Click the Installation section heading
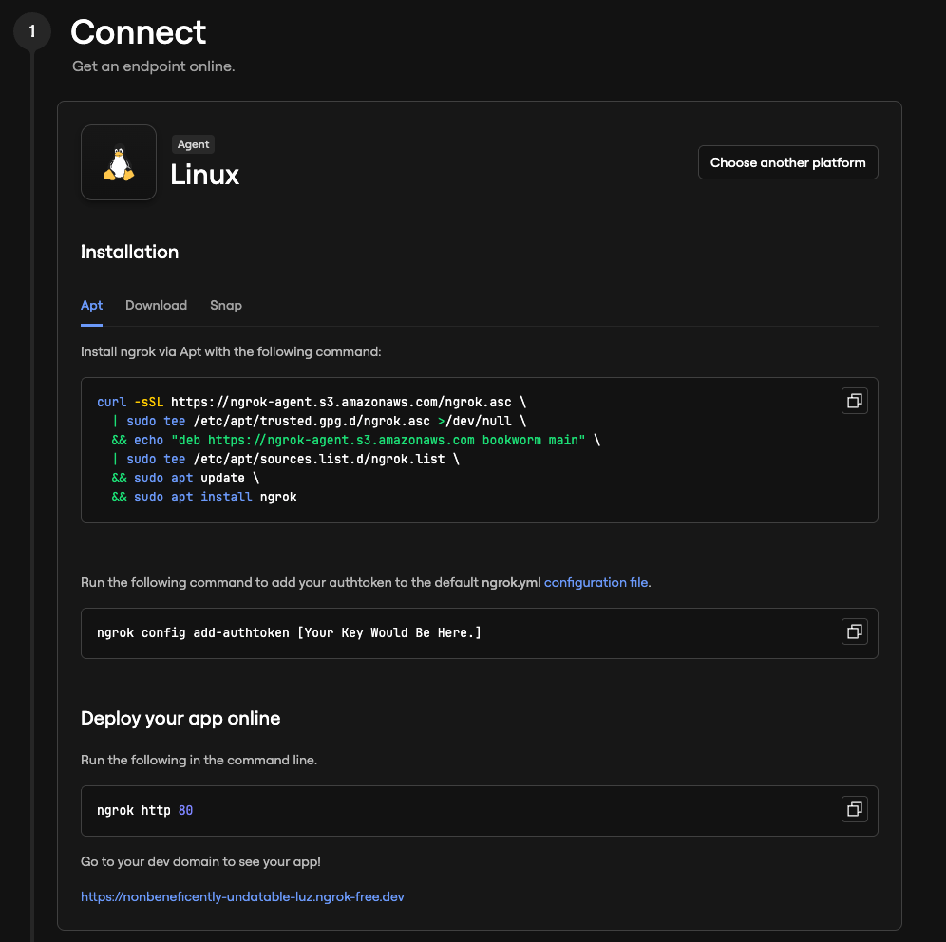Image resolution: width=946 pixels, height=942 pixels. (x=129, y=252)
